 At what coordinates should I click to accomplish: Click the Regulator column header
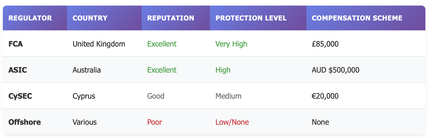click(x=30, y=18)
